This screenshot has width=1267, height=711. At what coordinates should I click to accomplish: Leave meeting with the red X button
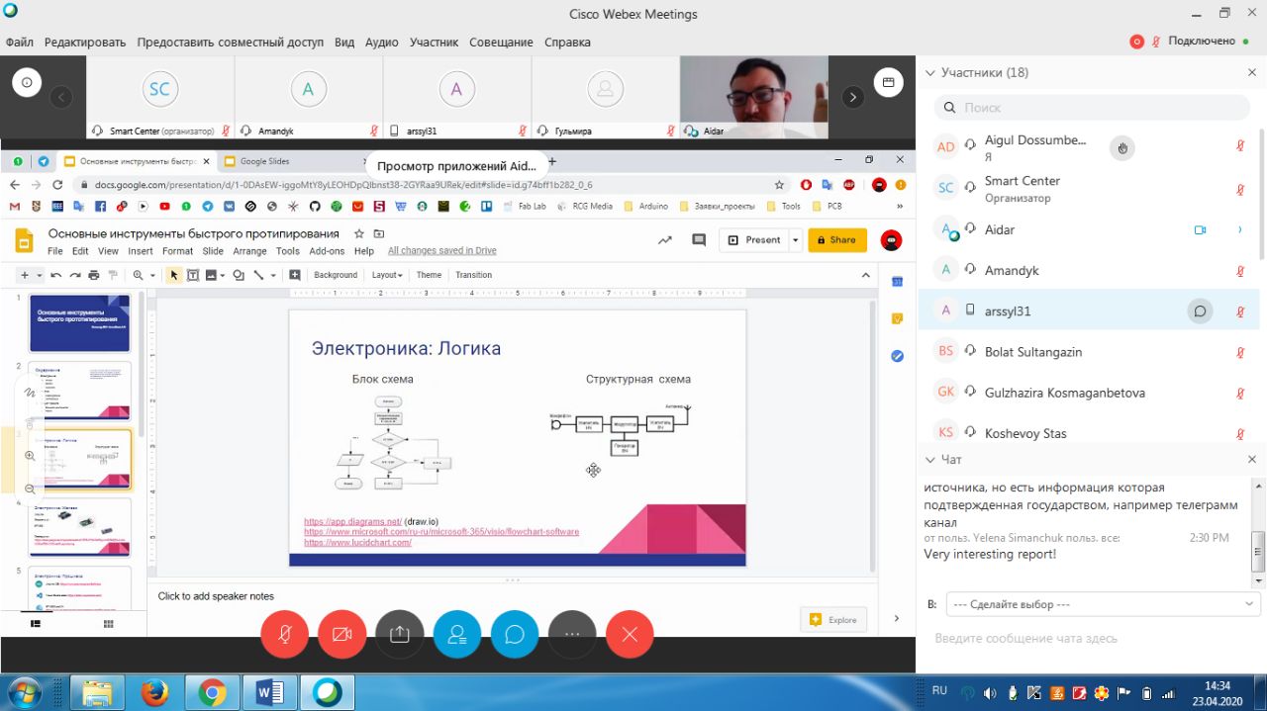pyautogui.click(x=630, y=635)
